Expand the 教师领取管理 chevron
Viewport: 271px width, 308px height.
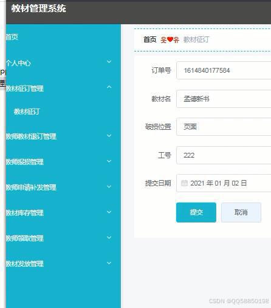[109, 237]
